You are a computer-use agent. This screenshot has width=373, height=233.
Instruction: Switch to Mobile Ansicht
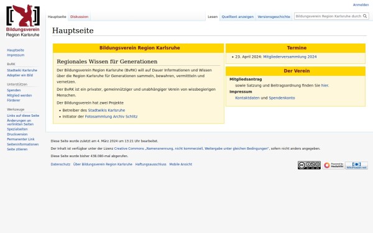pyautogui.click(x=180, y=164)
